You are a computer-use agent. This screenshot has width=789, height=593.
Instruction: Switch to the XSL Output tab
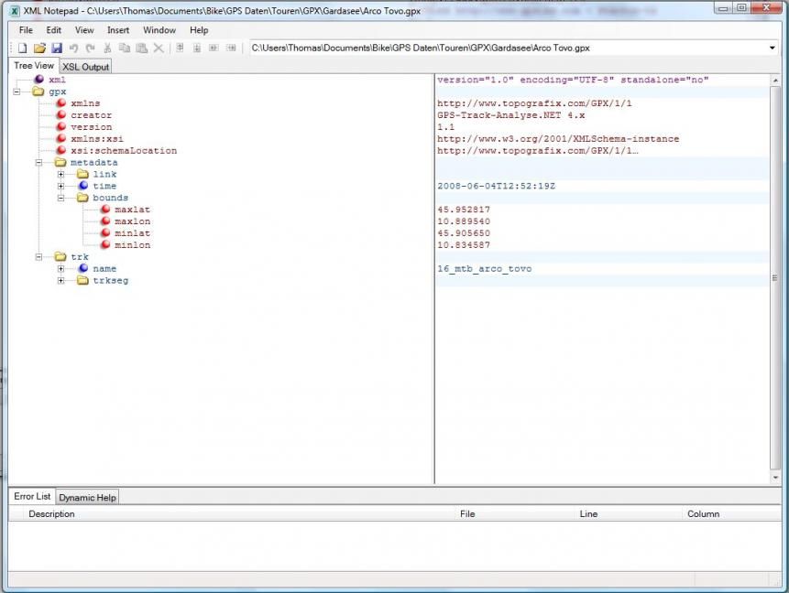(85, 67)
